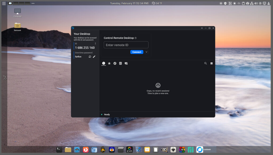The width and height of the screenshot is (273, 155).
Task: Toggle the grid view layout icon
Action: (x=211, y=63)
